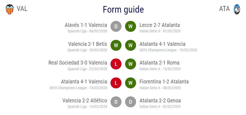Click the ATA team abbreviation label
The image size is (246, 115).
(224, 9)
